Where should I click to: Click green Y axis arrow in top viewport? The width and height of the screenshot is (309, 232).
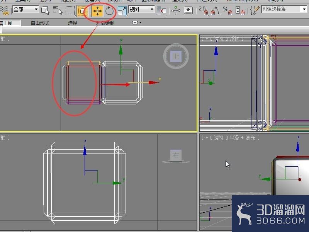point(121,50)
